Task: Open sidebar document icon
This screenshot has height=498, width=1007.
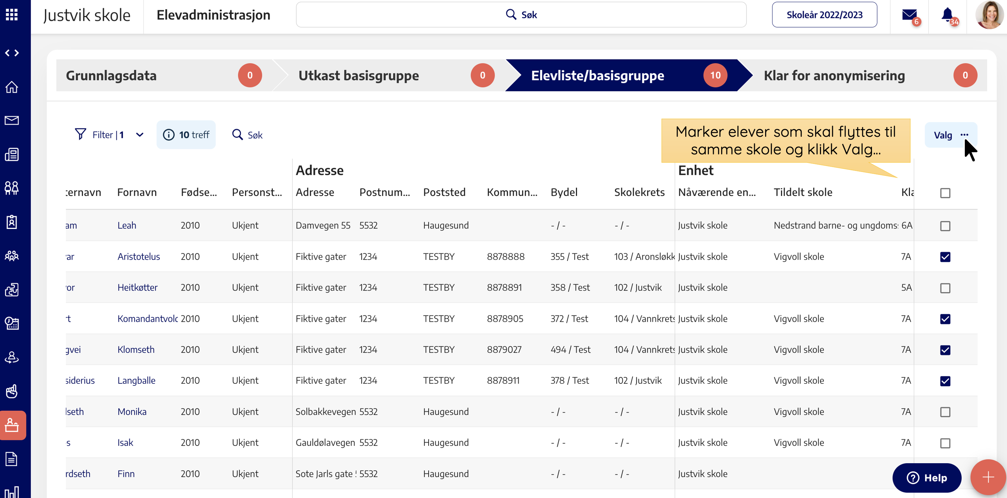Action: click(x=12, y=459)
